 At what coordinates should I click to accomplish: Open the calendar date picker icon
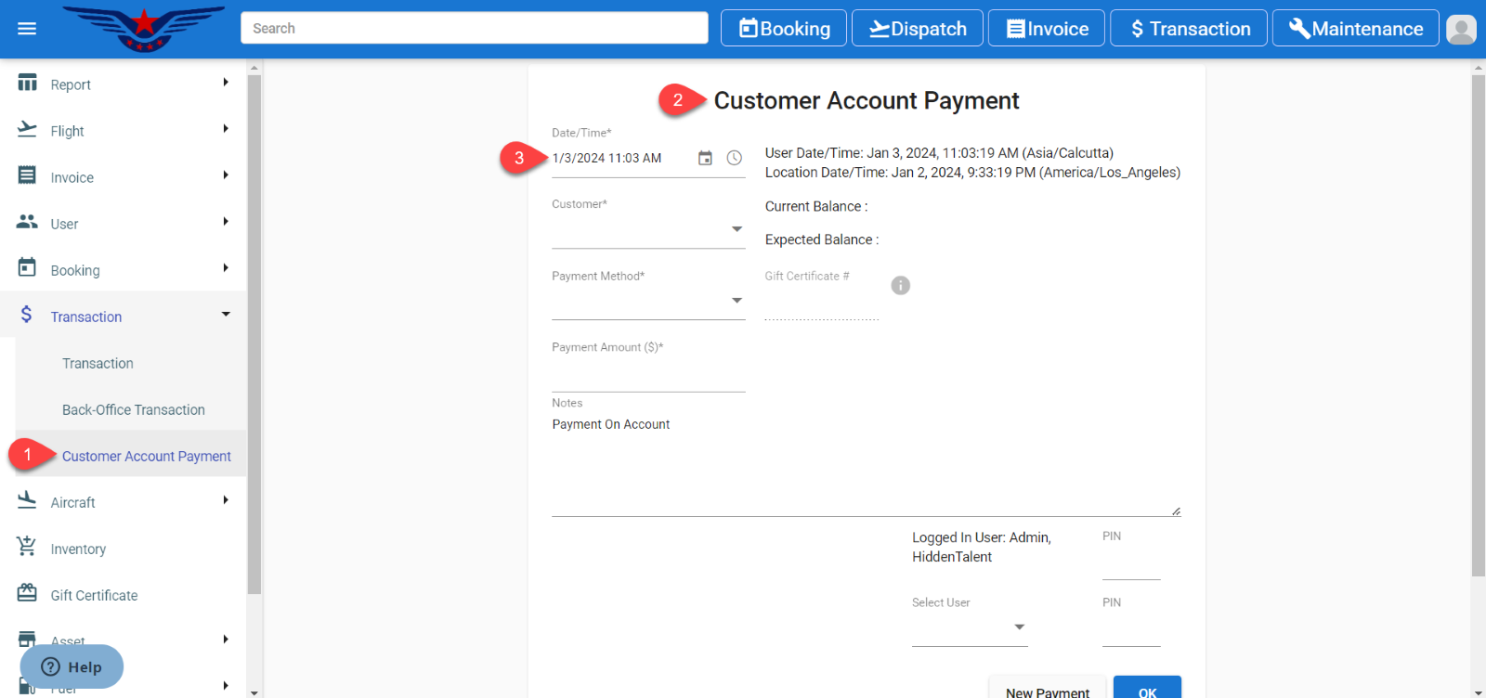coord(705,159)
